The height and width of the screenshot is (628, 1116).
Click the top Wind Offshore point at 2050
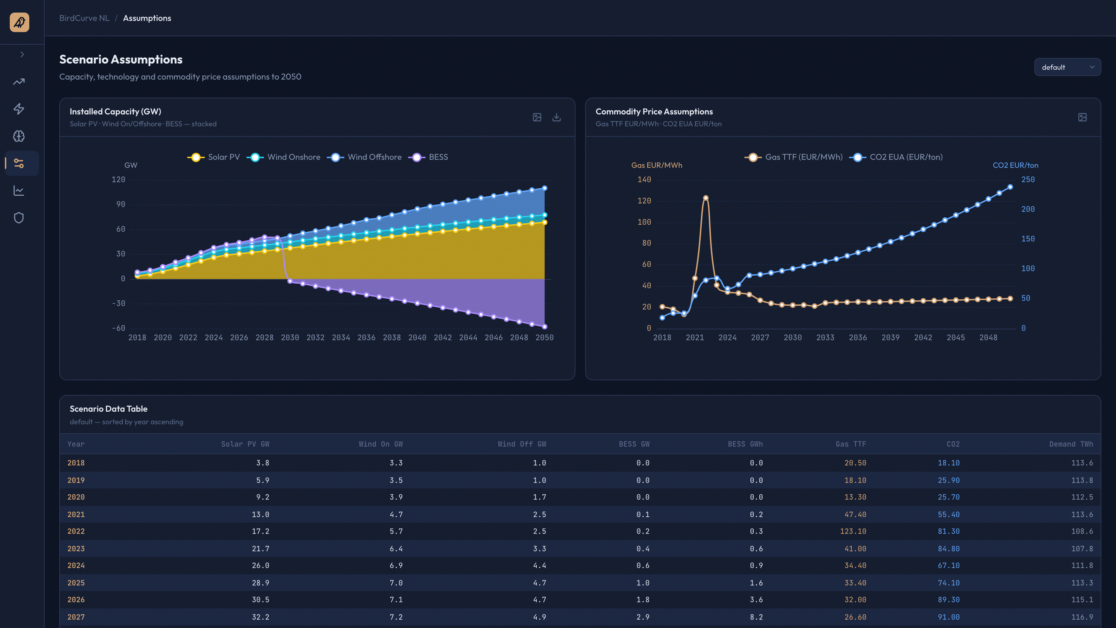click(544, 188)
